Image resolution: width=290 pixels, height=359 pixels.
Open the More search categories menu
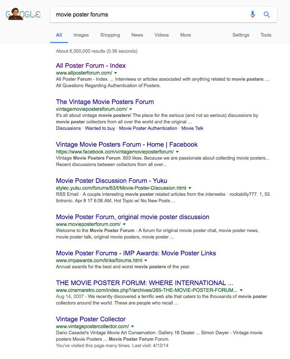[186, 35]
